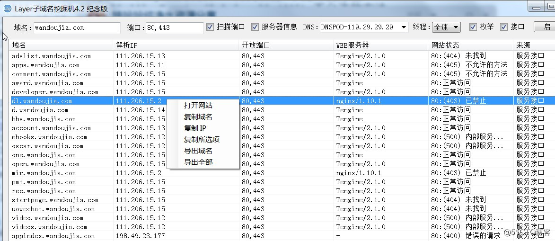This screenshot has height=241, width=555.
Task: Sort by the 来源 column header
Action: click(534, 45)
